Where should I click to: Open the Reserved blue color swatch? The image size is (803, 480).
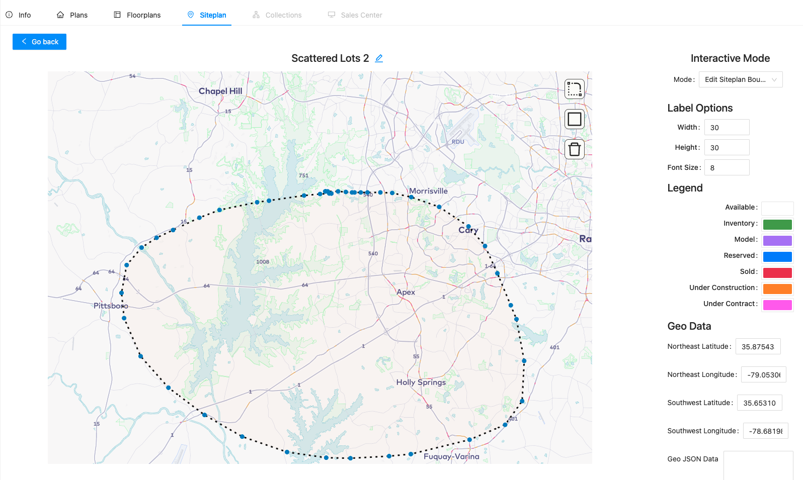(777, 256)
